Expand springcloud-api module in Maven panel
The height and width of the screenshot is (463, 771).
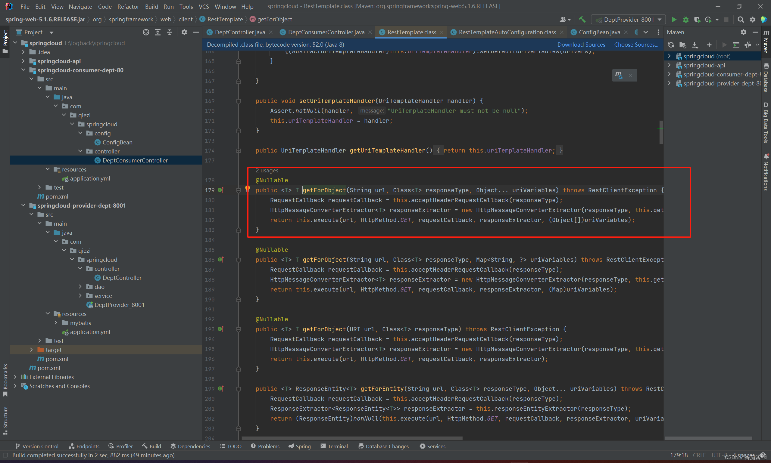pos(669,65)
